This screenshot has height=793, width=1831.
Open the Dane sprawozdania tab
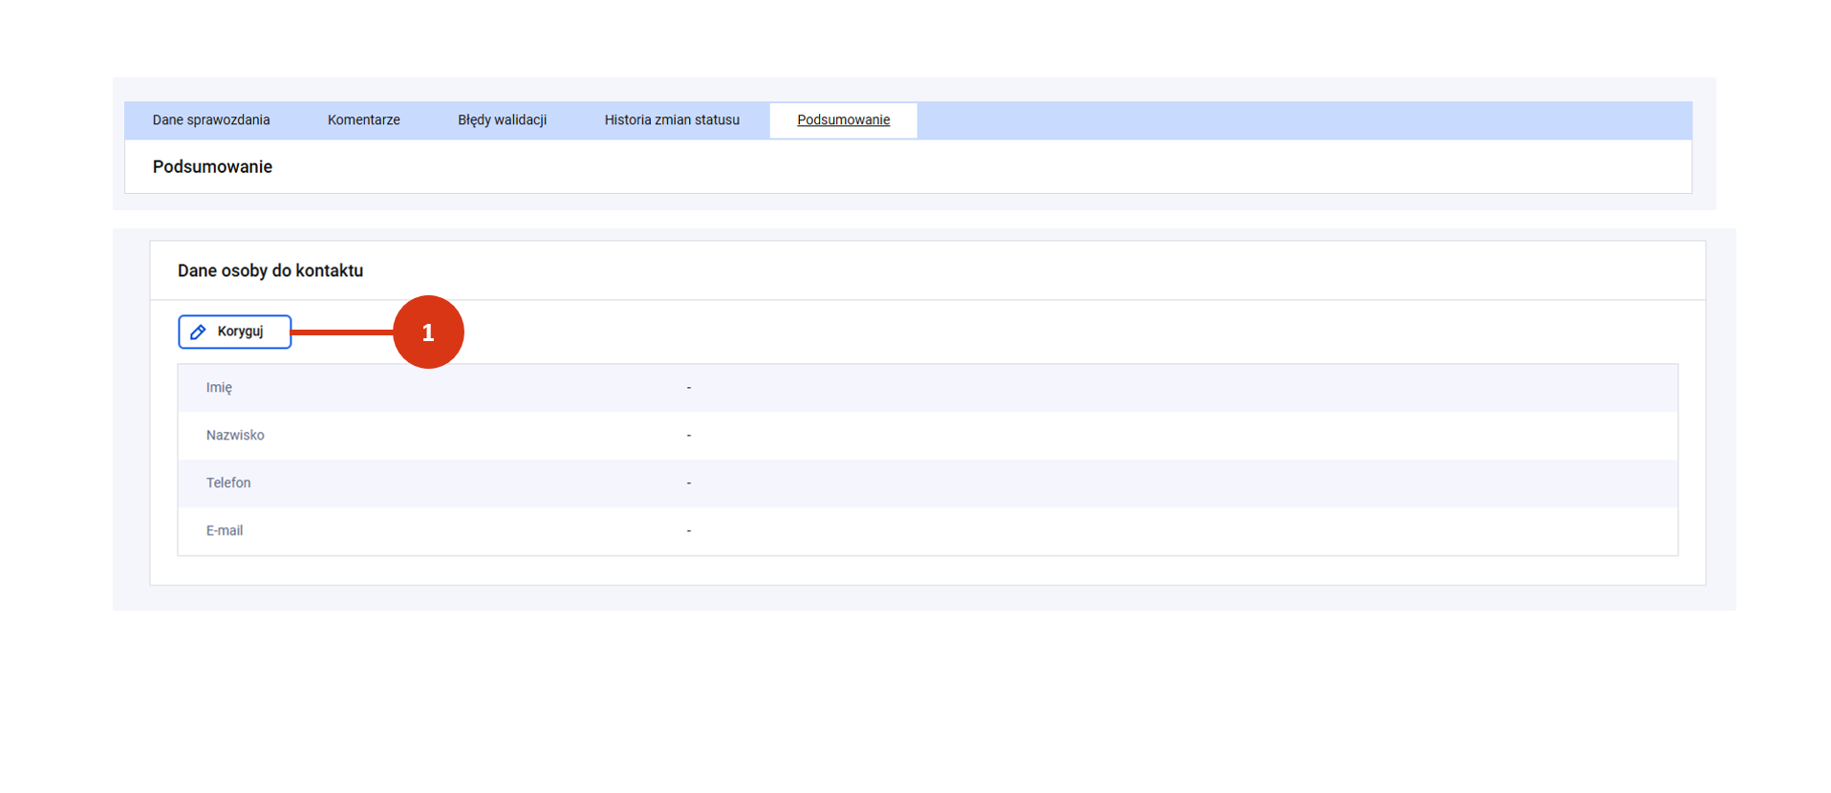(211, 120)
